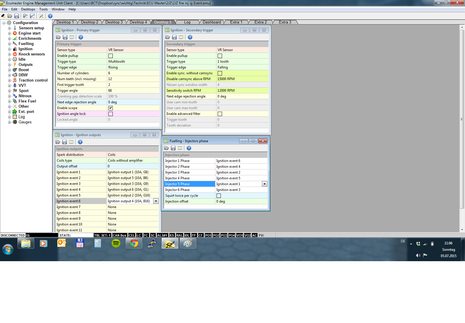Save the Injectors phase settings via floppy icon
465x323 pixels.
[x=173, y=148]
